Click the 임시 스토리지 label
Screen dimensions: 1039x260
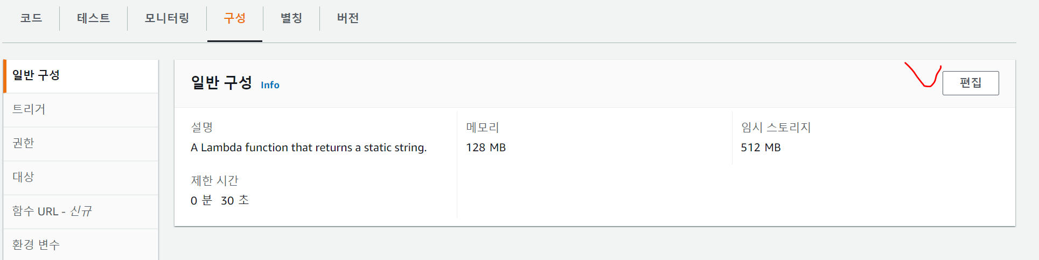coord(776,128)
